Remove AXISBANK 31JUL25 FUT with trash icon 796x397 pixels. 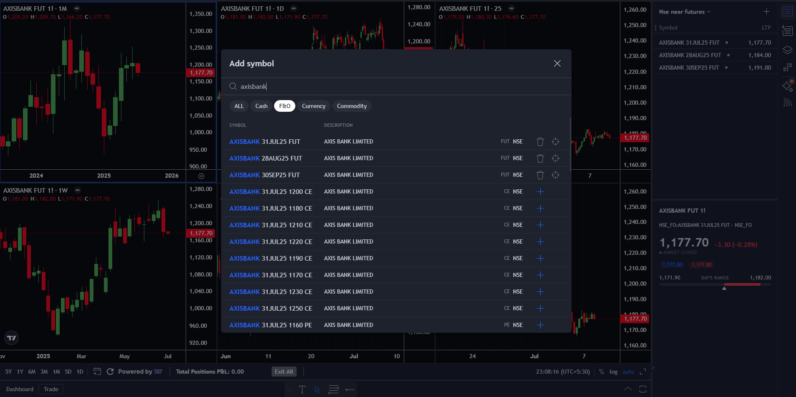[x=540, y=142]
